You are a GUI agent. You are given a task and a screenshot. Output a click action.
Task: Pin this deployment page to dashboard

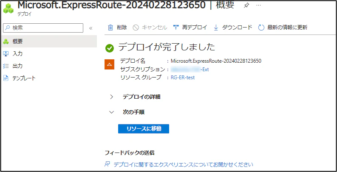tap(246, 6)
